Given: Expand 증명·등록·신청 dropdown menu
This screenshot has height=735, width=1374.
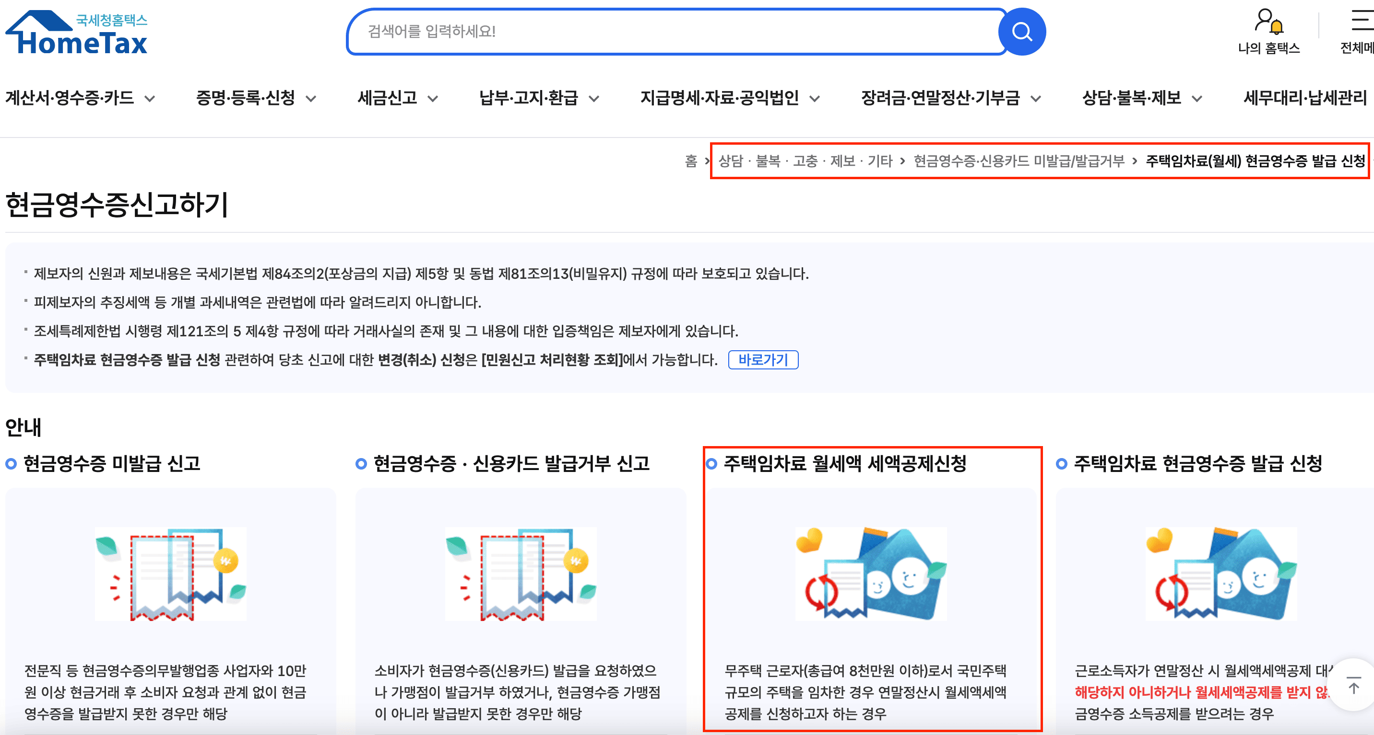Looking at the screenshot, I should [256, 98].
